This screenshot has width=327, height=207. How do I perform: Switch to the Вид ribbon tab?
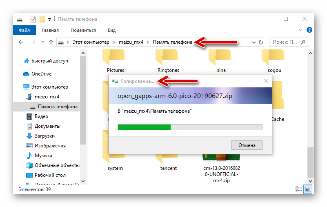point(111,30)
